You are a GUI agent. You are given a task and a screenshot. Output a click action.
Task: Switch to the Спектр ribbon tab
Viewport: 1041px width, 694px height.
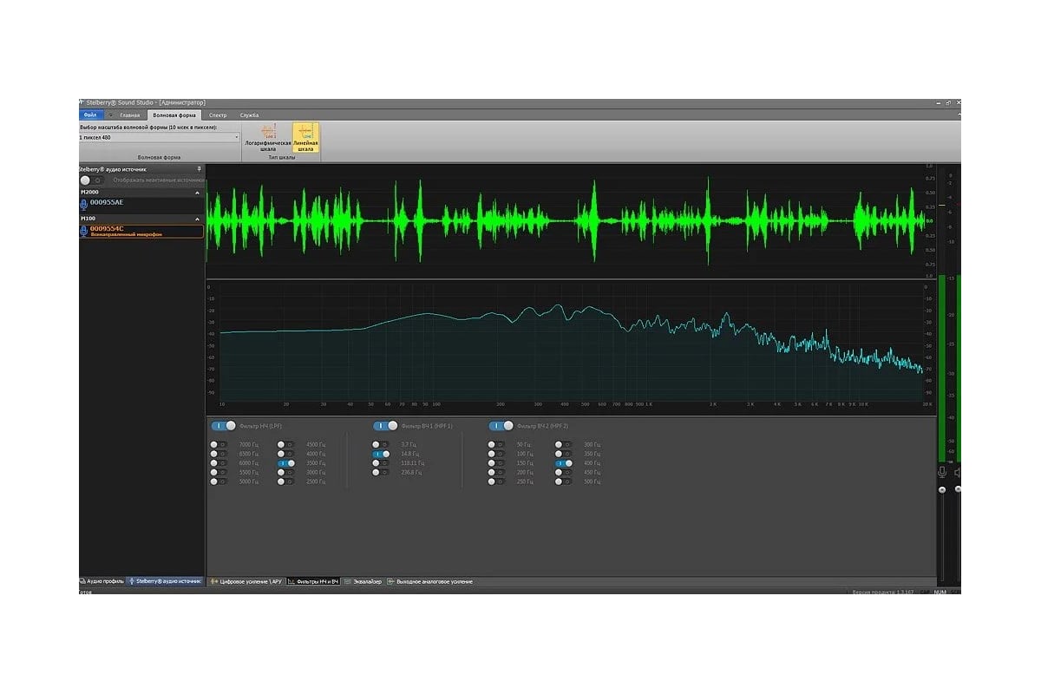point(218,115)
